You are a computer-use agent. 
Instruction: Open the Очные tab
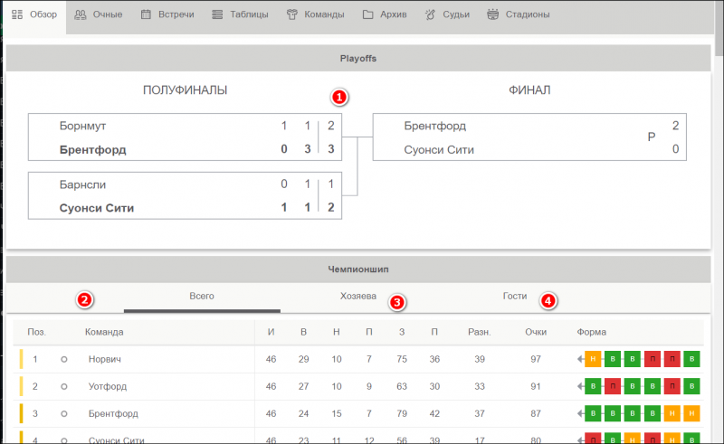(99, 14)
